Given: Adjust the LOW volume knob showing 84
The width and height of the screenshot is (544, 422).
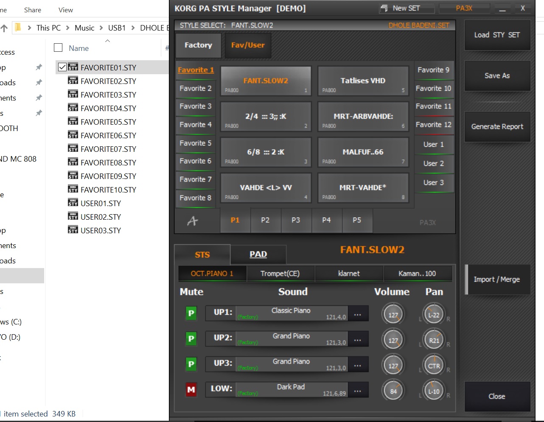Looking at the screenshot, I should [x=393, y=391].
